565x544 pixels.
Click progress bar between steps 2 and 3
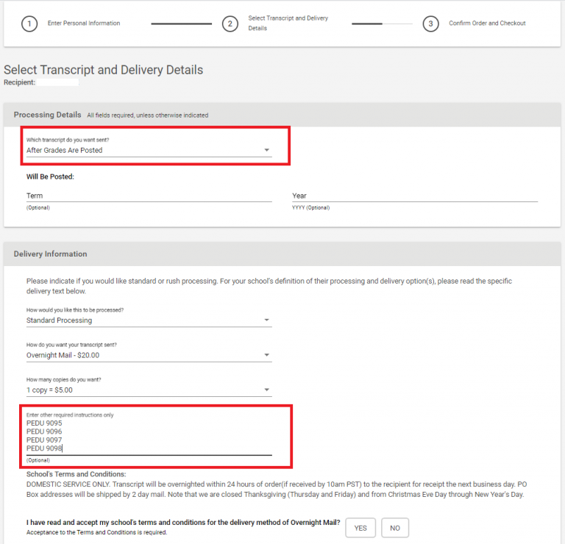pos(382,24)
